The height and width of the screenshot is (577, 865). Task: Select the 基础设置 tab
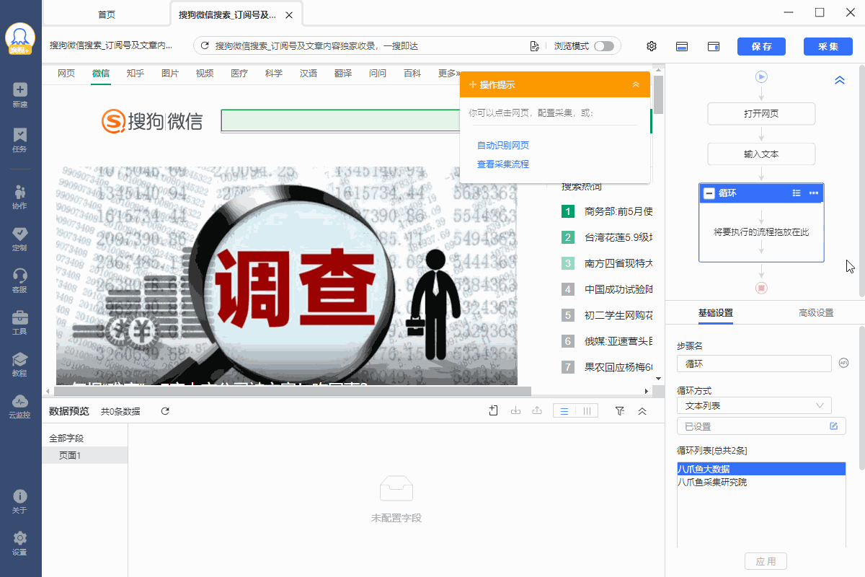(715, 313)
